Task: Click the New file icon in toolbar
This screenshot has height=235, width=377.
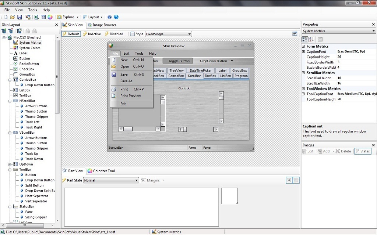Action: (x=6, y=17)
